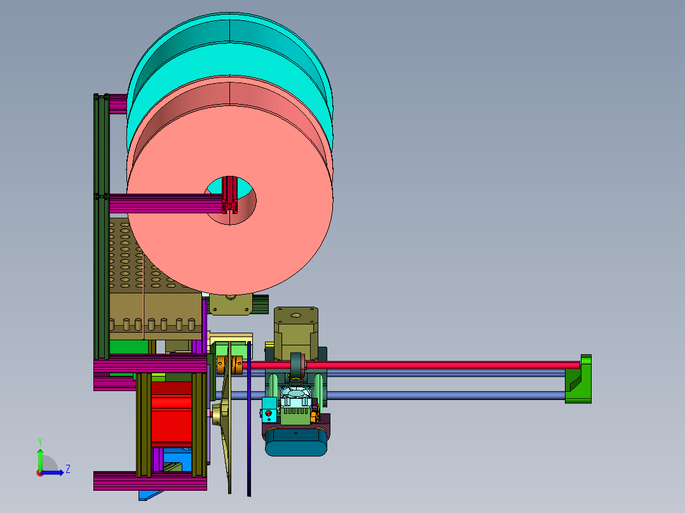The image size is (685, 513).
Task: Select the upper blue-gray guide rod
Action: click(x=445, y=374)
